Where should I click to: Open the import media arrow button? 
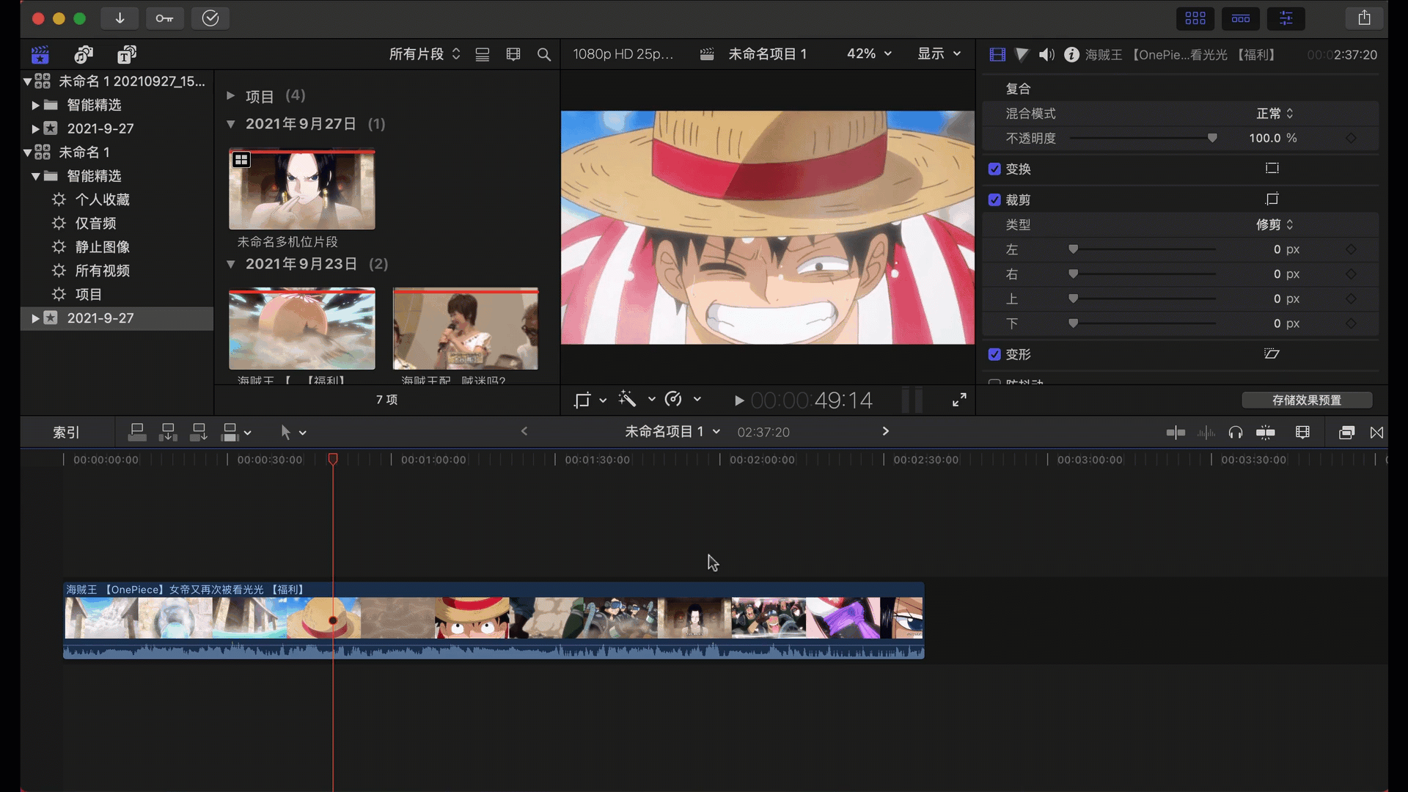[120, 18]
